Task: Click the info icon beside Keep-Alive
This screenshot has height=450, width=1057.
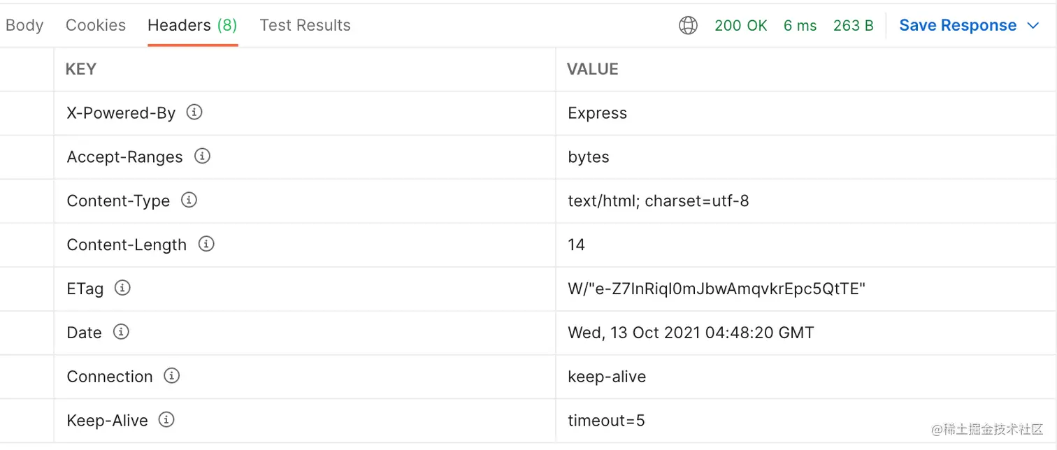Action: click(x=166, y=419)
